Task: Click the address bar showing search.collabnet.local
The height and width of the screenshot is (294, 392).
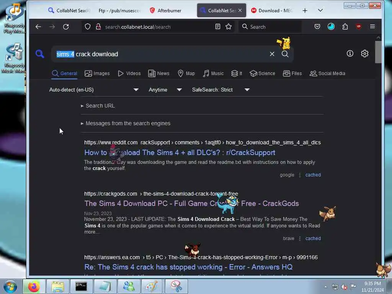Action: click(159, 27)
